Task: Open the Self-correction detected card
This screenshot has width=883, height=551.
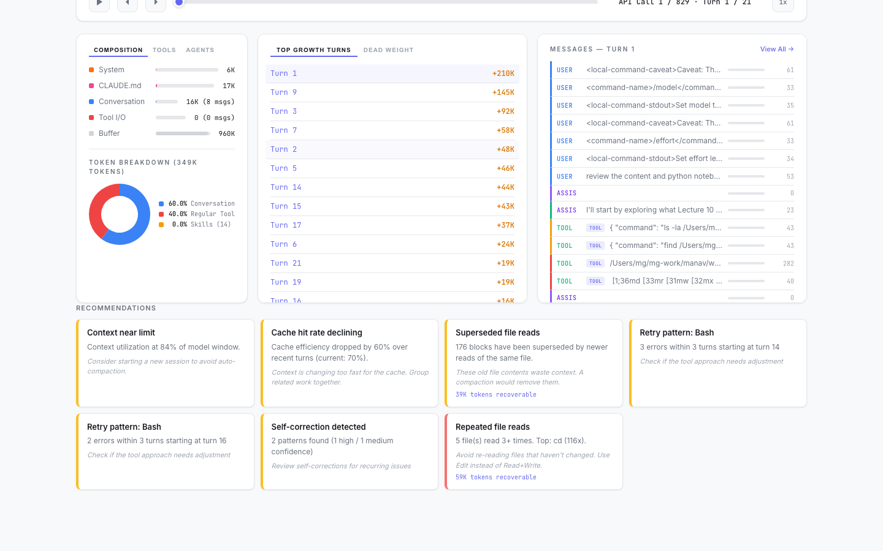Action: point(350,452)
